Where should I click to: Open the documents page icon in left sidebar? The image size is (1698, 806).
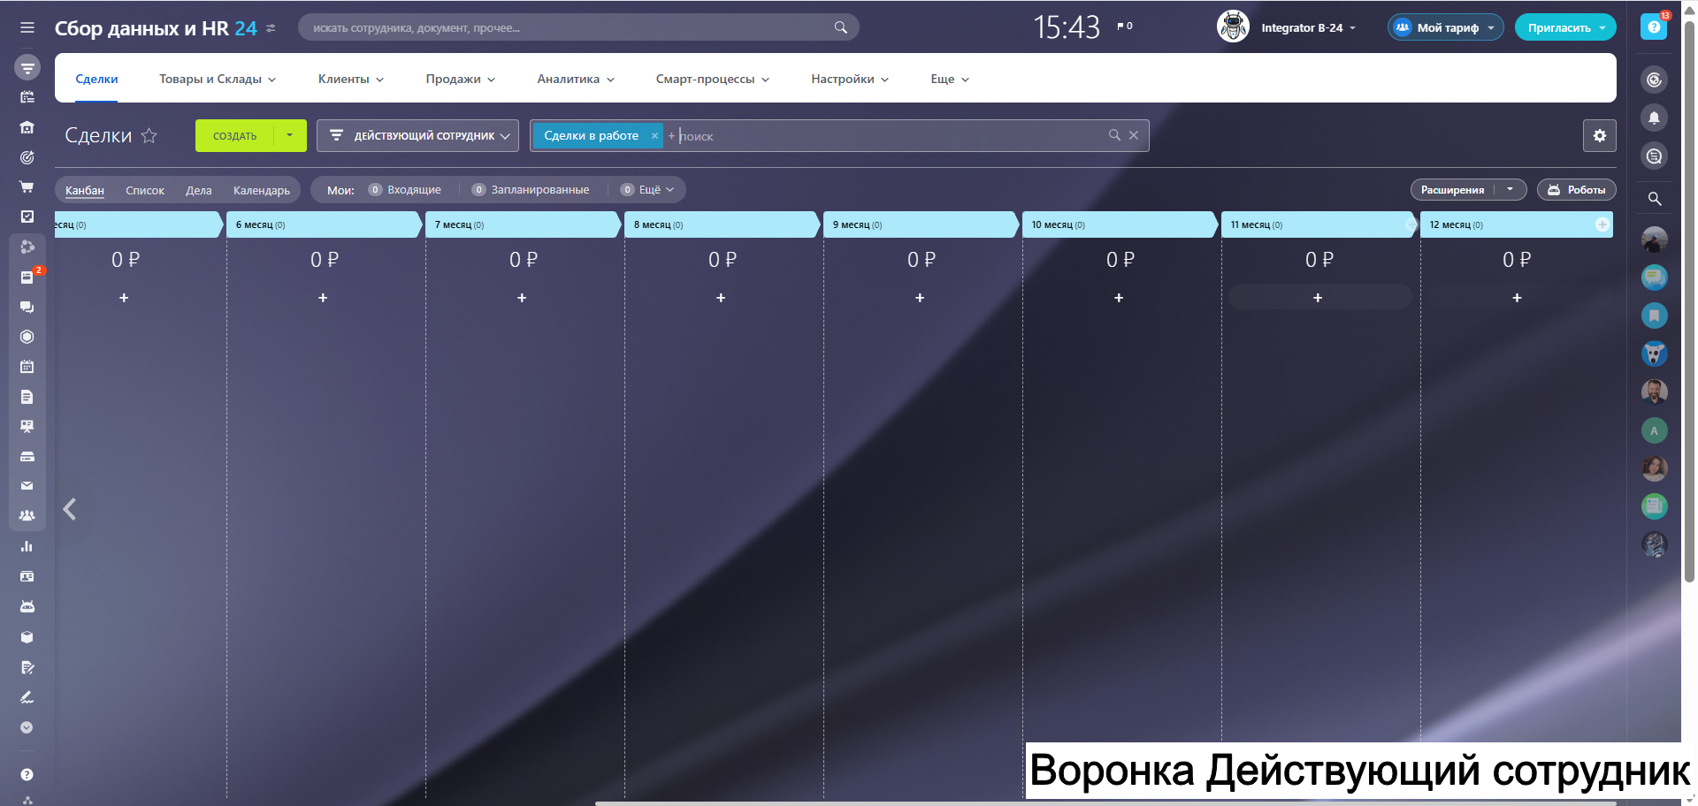point(27,397)
